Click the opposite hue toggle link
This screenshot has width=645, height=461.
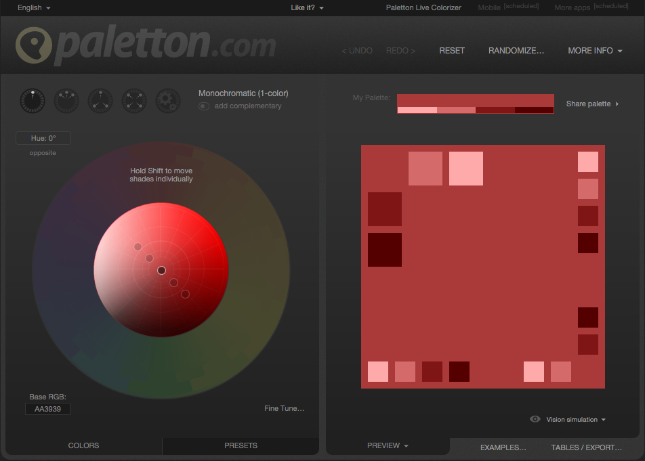(43, 153)
